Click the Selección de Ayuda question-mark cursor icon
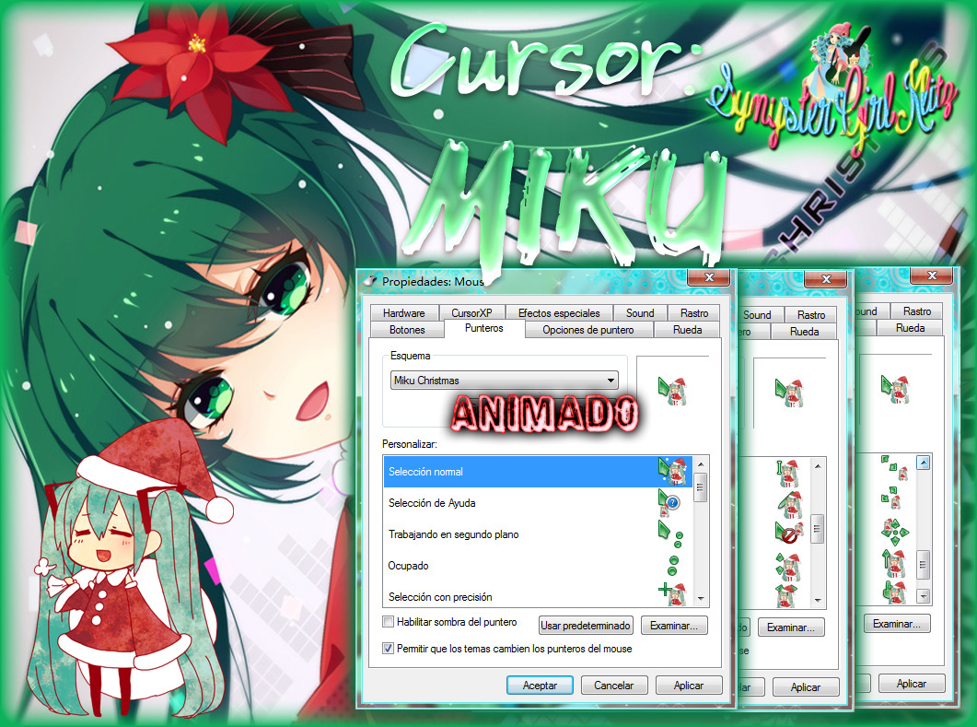 [x=672, y=502]
